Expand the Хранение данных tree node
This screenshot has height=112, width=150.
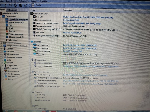(2, 57)
